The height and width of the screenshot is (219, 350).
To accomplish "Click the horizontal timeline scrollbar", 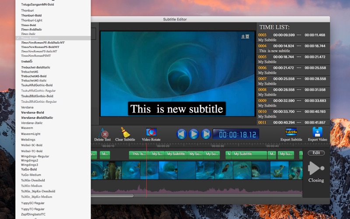I will [112, 195].
